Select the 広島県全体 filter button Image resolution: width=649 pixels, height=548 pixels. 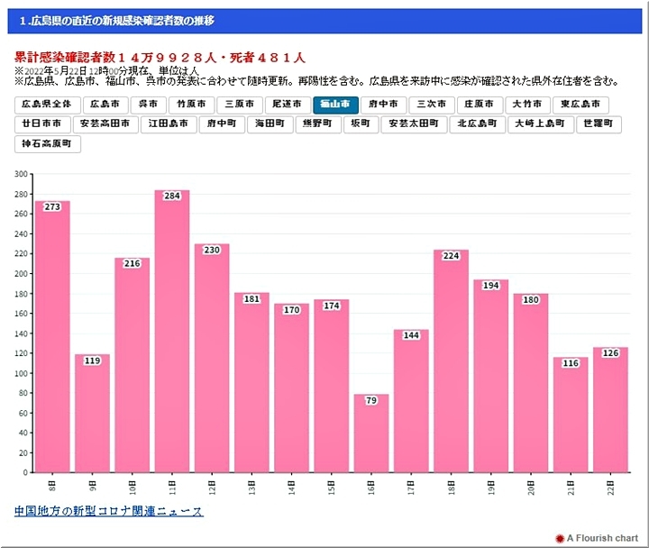(x=49, y=105)
